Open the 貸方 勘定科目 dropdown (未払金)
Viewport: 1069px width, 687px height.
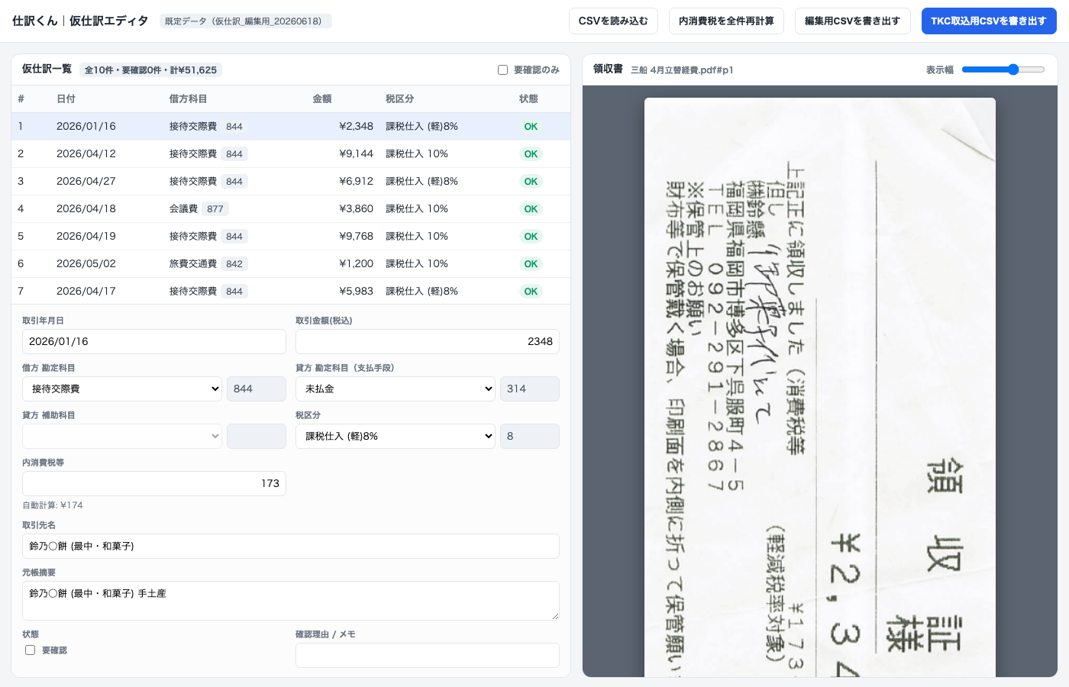(x=396, y=389)
